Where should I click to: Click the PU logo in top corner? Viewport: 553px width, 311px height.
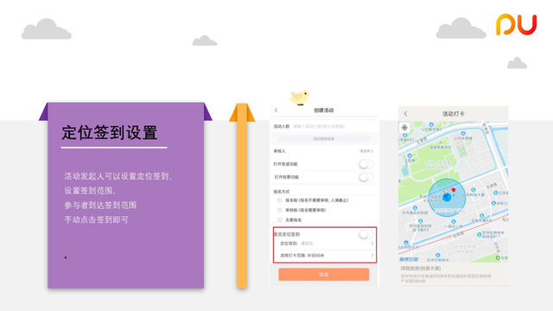pyautogui.click(x=517, y=25)
